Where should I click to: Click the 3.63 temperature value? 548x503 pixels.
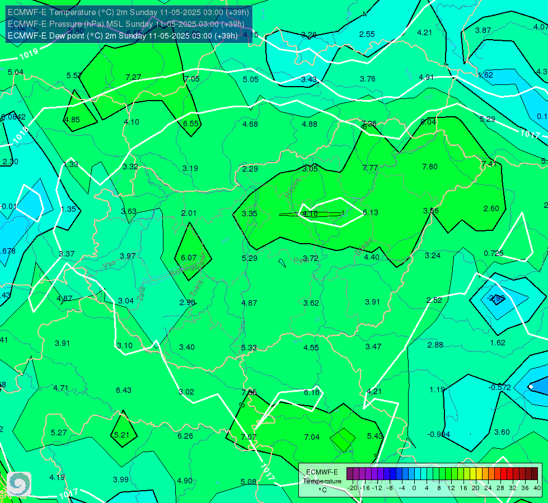(129, 211)
